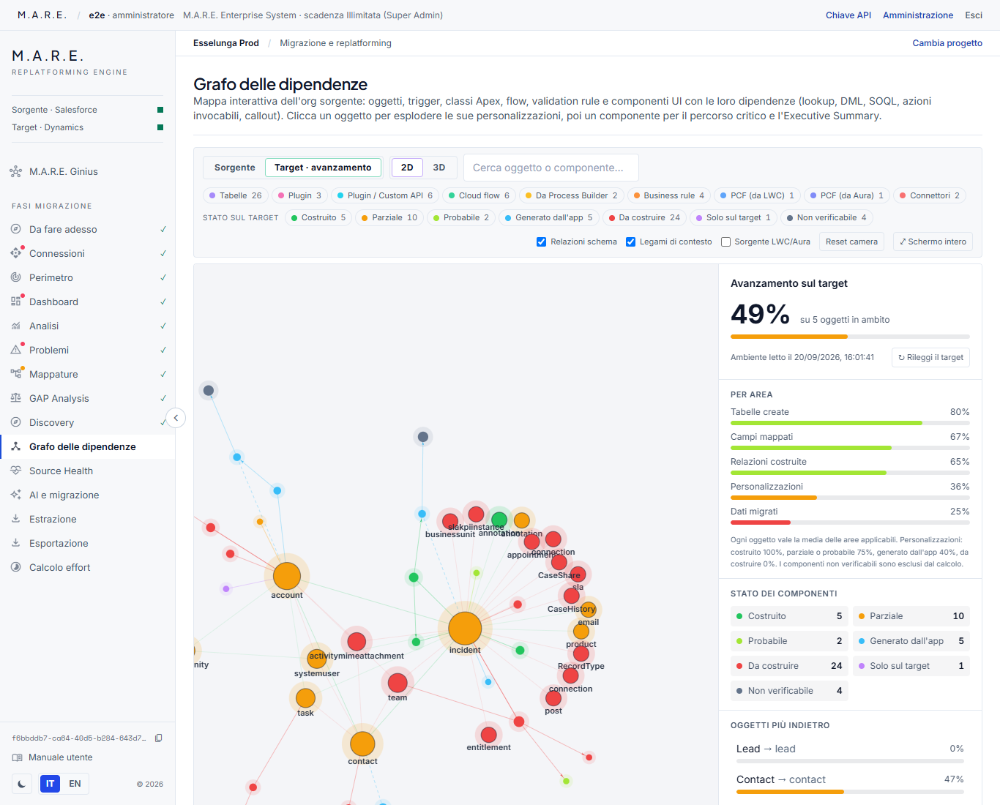
Task: Switch to dark mode moon icon
Action: pos(22,784)
